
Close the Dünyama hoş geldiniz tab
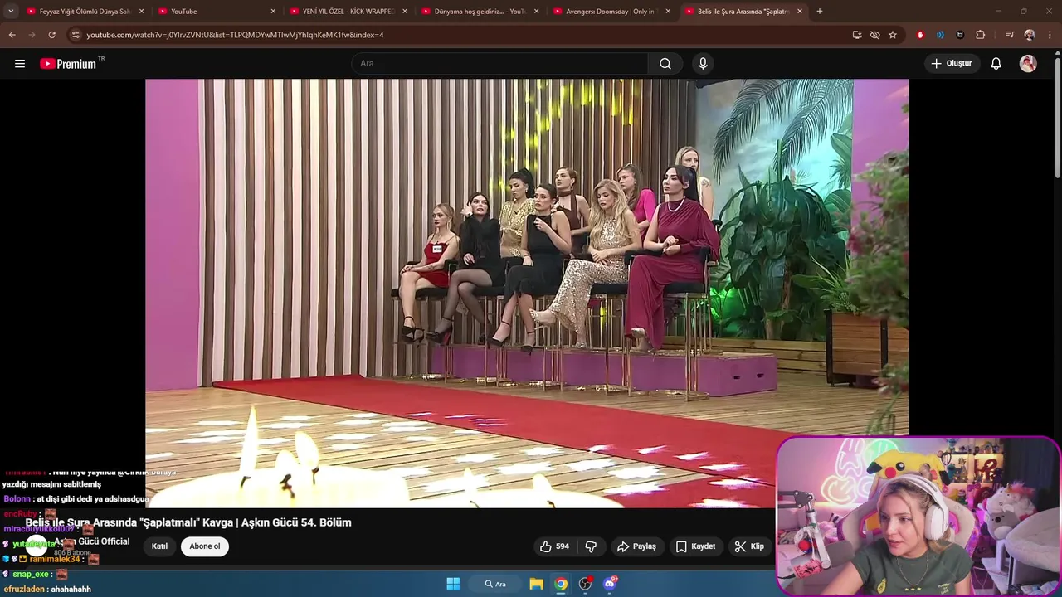(536, 12)
